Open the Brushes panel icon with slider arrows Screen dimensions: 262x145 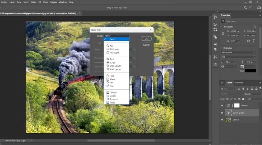click(215, 30)
